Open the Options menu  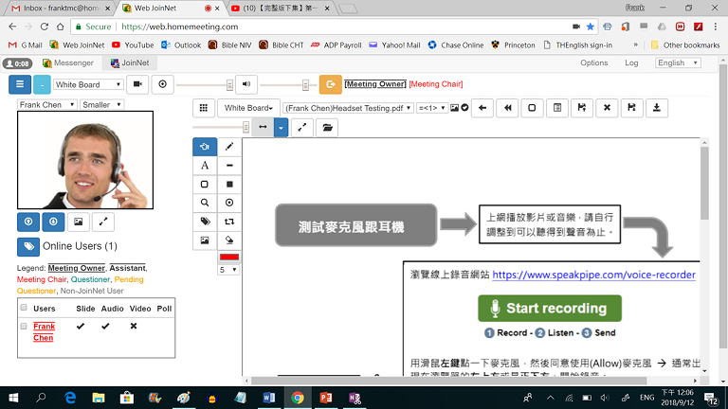[x=593, y=63]
